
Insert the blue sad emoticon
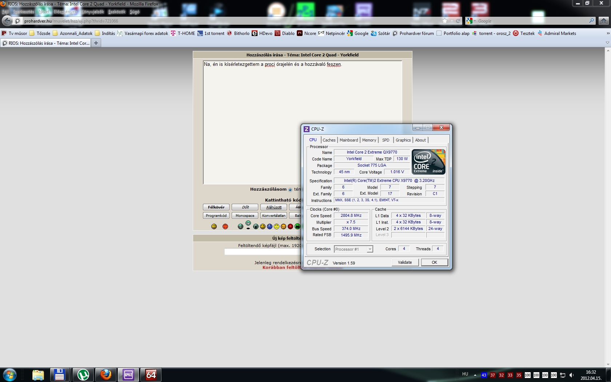click(x=269, y=226)
